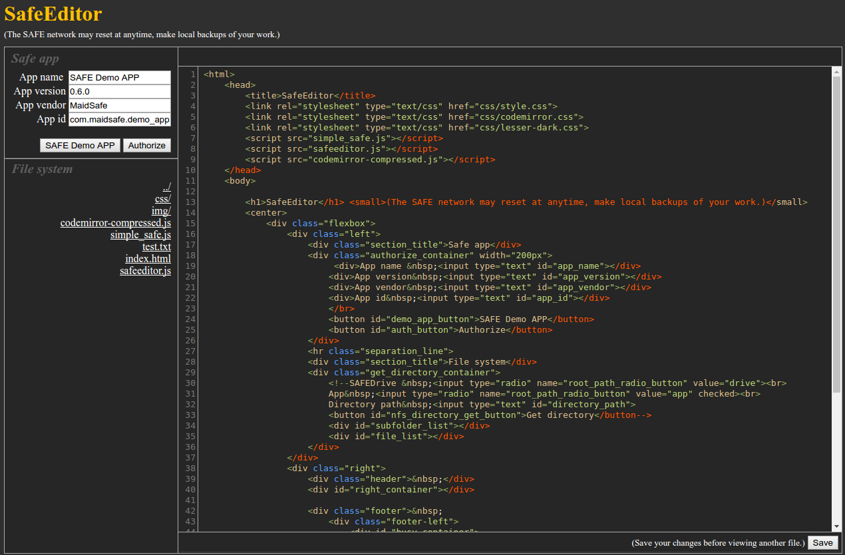845x555 pixels.
Task: Place cursor on the auth_button code line
Action: coord(440,330)
